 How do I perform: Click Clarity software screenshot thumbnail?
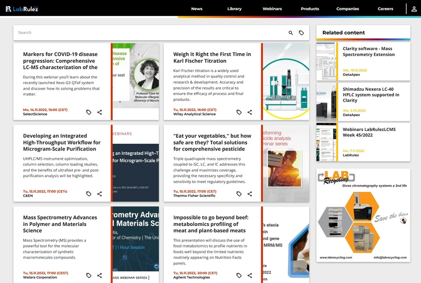pos(326,61)
